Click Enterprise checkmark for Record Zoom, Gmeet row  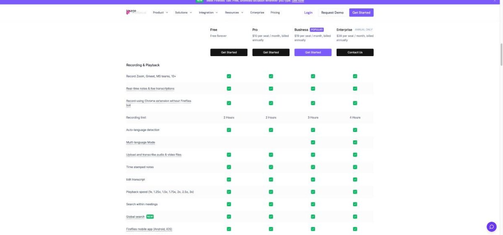coord(355,76)
